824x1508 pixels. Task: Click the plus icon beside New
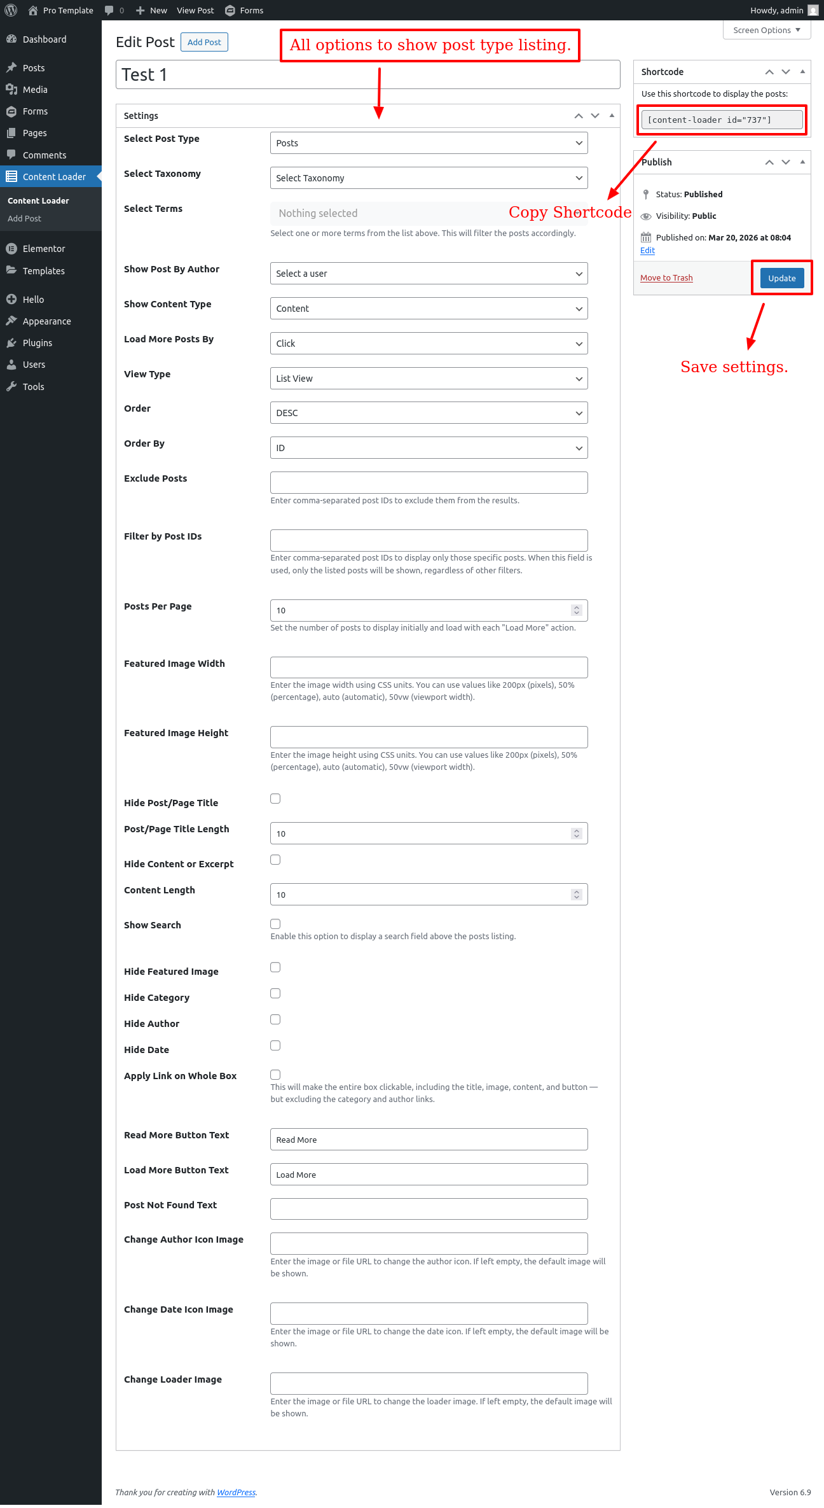[141, 10]
